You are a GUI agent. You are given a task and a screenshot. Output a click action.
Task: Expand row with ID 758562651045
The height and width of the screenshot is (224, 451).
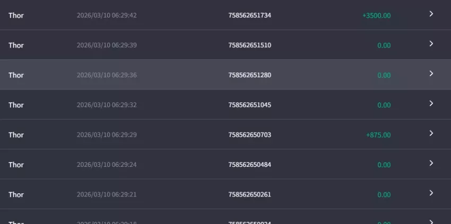tap(431, 103)
